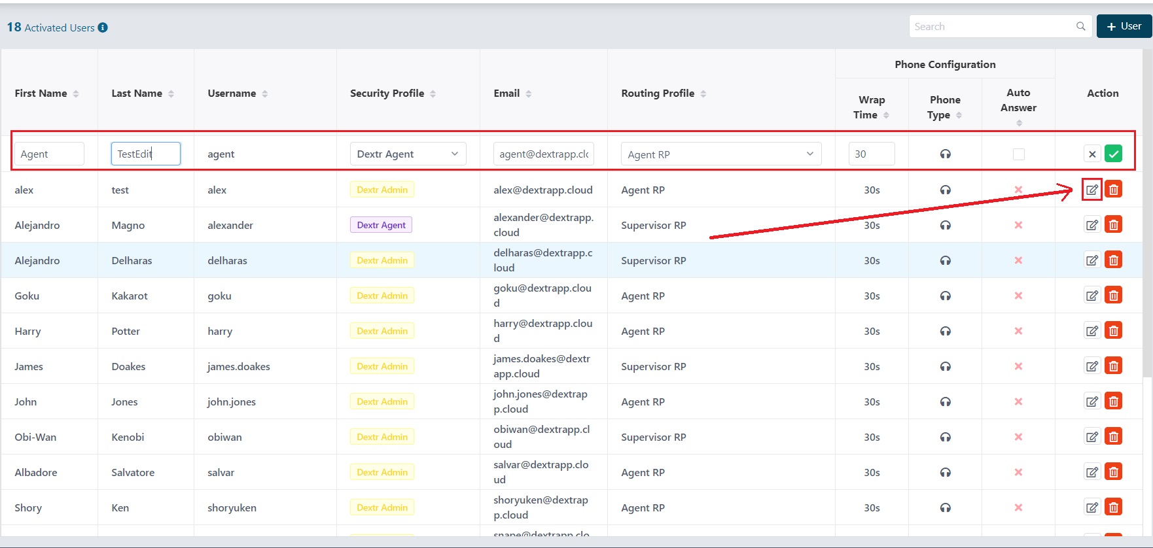Delete the Albadore Salvatore user
This screenshot has height=548, width=1153.
pos(1113,472)
